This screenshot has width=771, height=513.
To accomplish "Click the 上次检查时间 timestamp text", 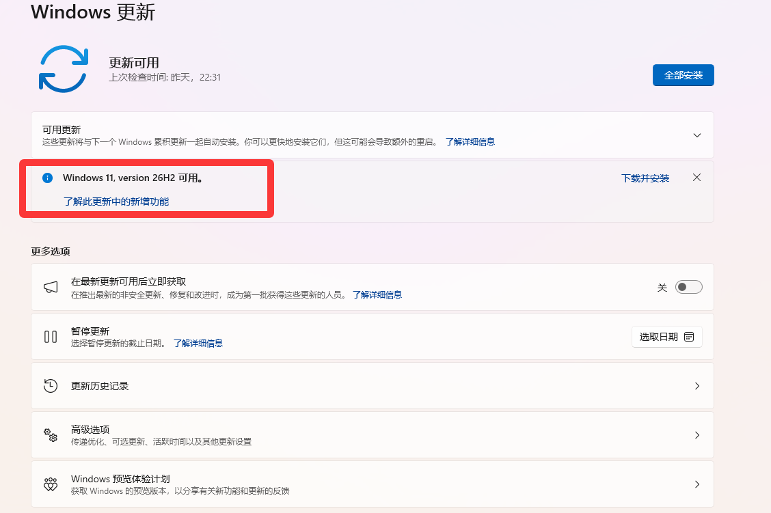I will click(165, 78).
